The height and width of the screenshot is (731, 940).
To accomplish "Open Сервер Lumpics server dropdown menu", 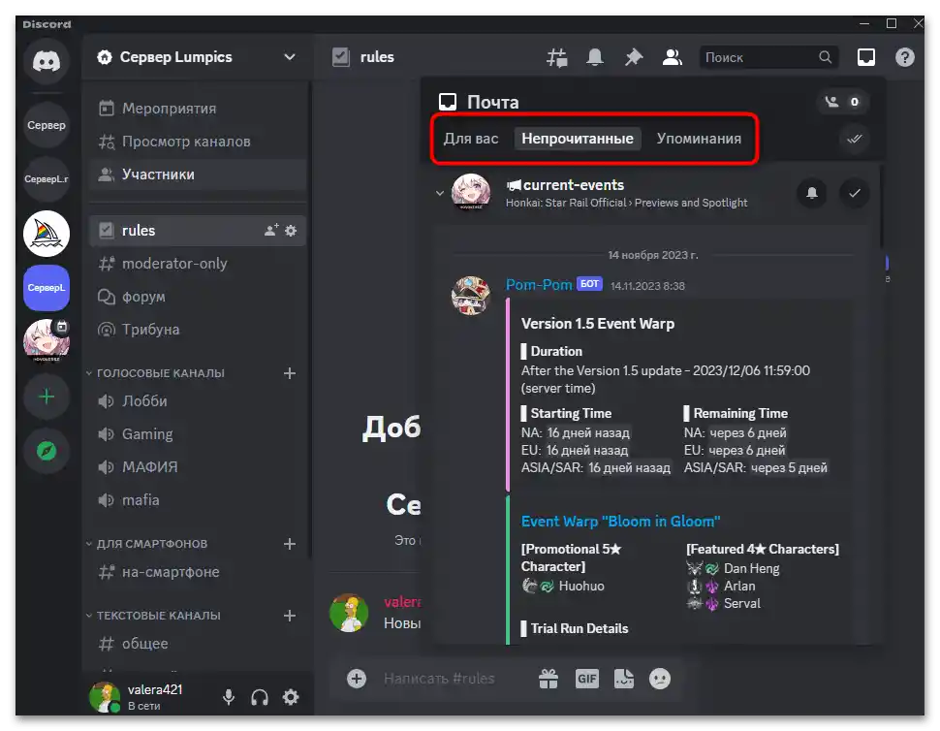I will coord(198,57).
